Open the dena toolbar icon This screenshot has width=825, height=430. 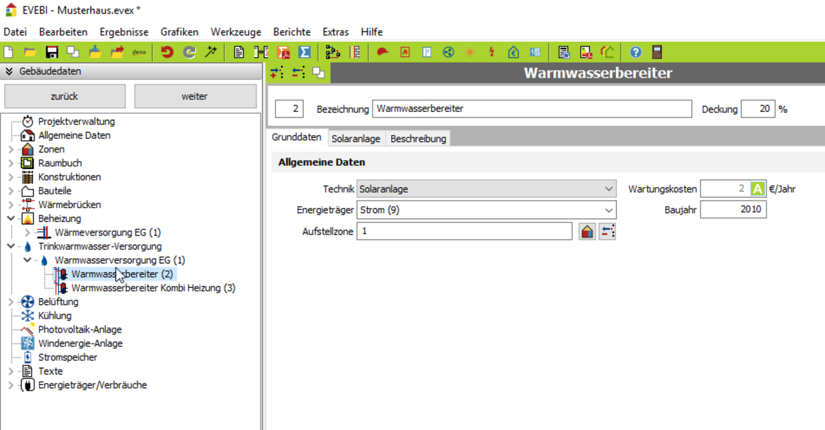click(x=139, y=52)
